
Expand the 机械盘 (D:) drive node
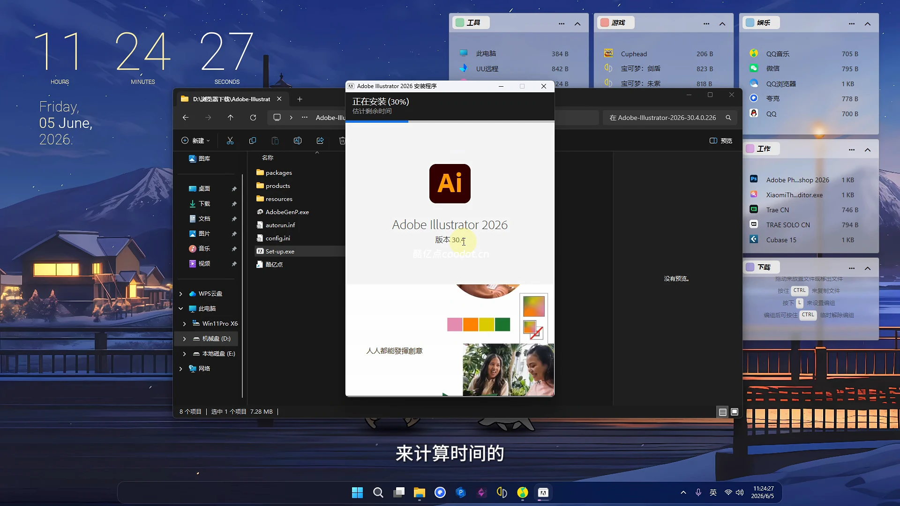click(184, 339)
